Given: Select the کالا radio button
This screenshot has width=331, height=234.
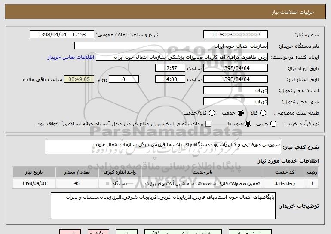Looking at the screenshot, I should click(263, 113).
